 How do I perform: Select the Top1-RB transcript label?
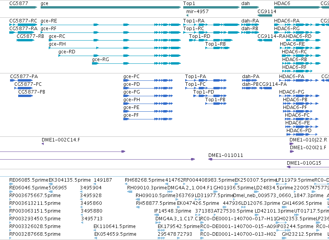click(x=215, y=44)
